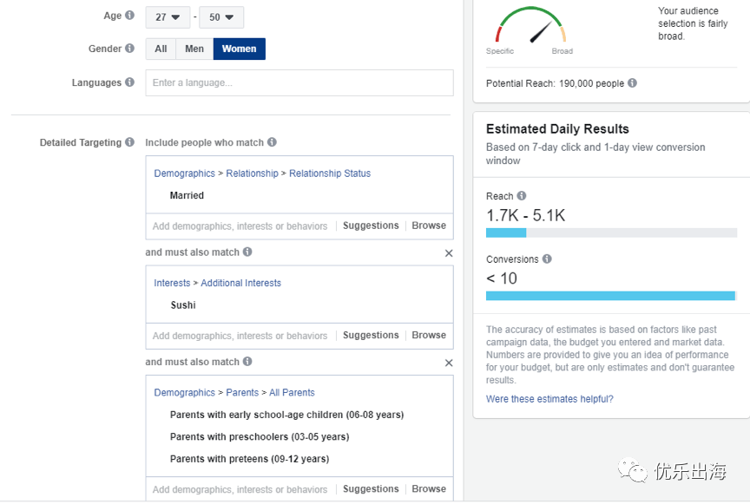Screen dimensions: 750x504
Task: Browse targeting options under Married section
Action: tap(429, 226)
